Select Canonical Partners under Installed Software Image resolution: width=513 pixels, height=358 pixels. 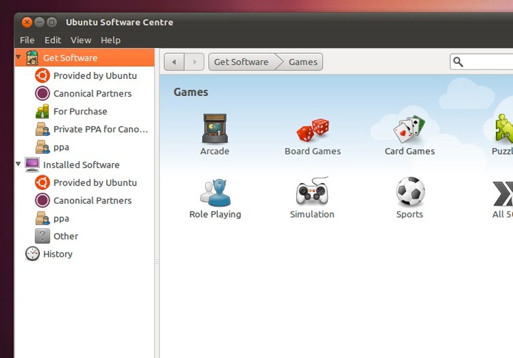(93, 201)
